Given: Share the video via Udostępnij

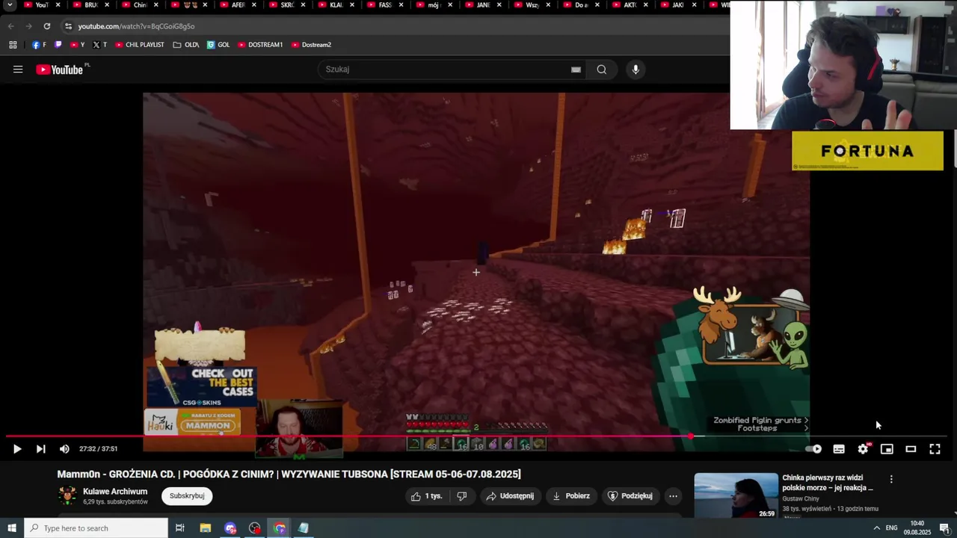Looking at the screenshot, I should [x=511, y=496].
